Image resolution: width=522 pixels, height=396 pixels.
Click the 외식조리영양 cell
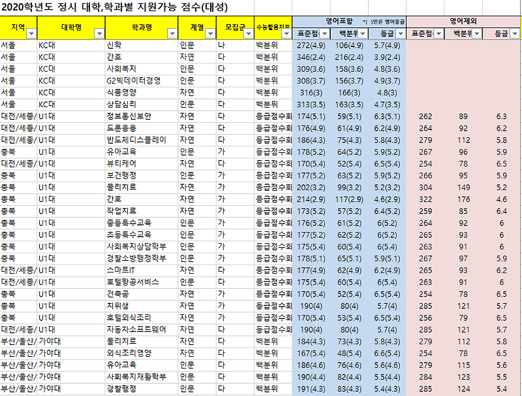[142, 353]
